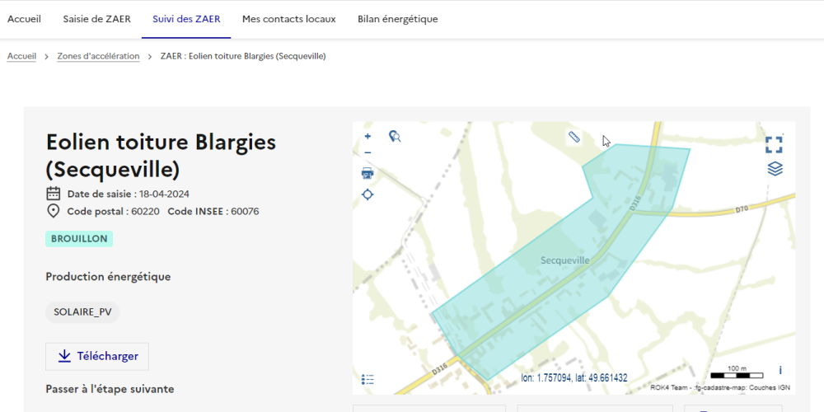The image size is (824, 412).
Task: Follow the Accueil breadcrumb link
Action: [x=21, y=56]
